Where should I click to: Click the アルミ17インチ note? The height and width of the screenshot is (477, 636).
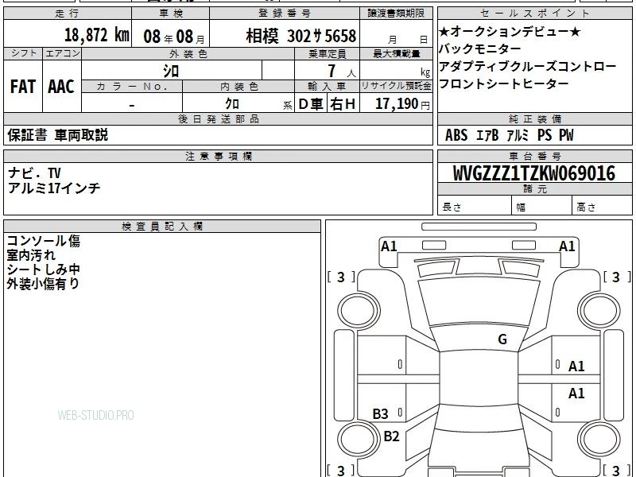click(54, 188)
